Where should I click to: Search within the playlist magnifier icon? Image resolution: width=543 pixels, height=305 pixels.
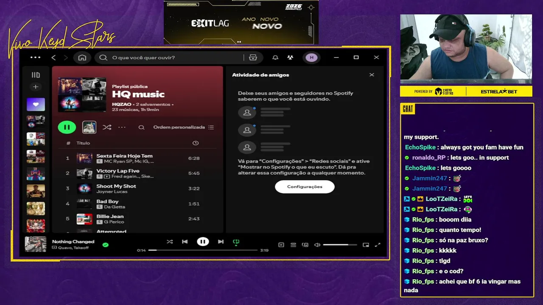click(142, 127)
